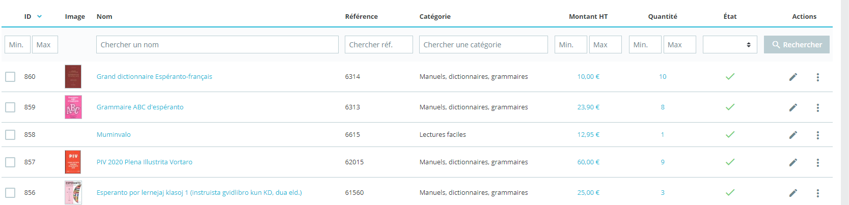Click the edit pencil for product 860

point(793,77)
